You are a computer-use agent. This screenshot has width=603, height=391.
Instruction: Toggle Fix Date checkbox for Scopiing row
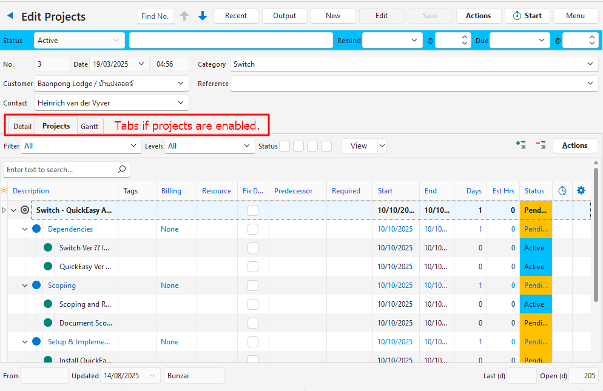click(x=253, y=286)
